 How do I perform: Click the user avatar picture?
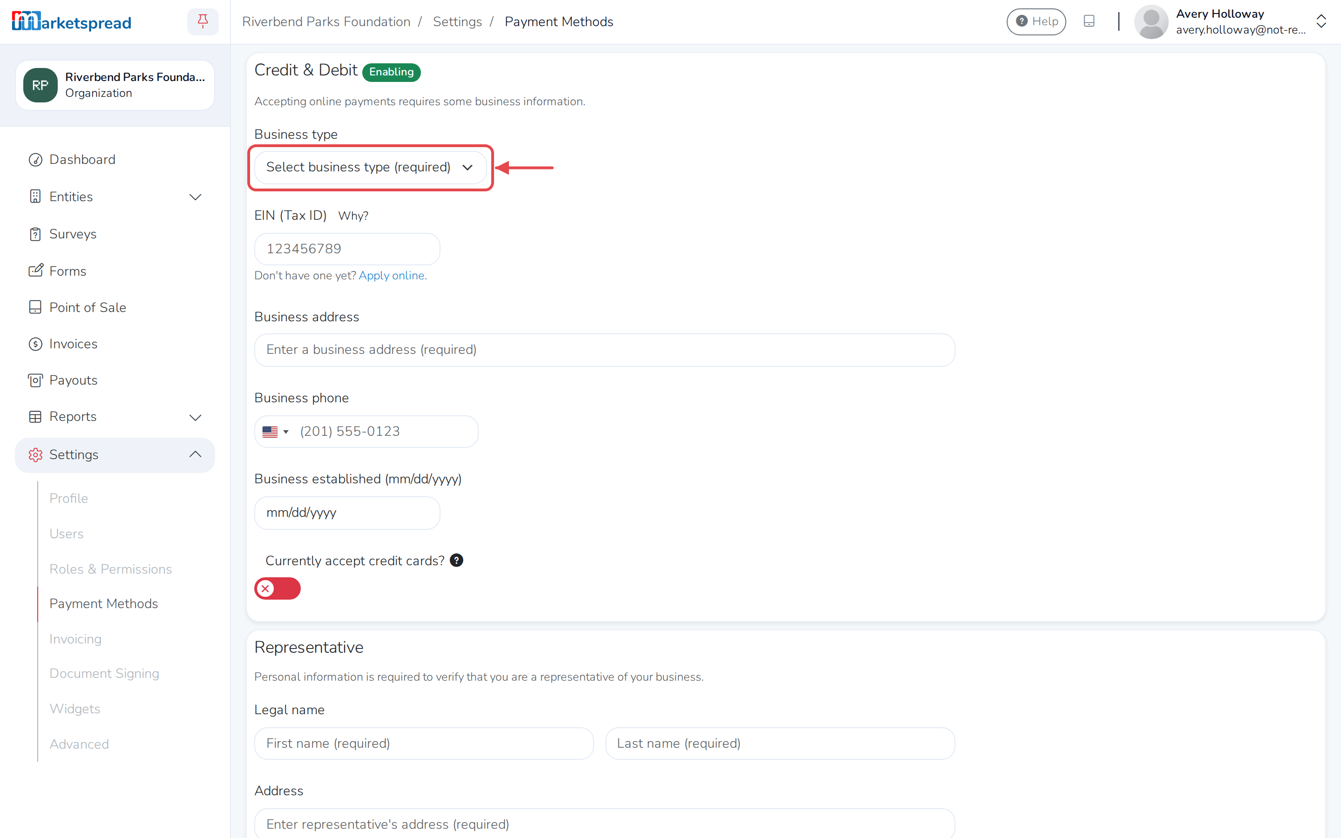(1151, 21)
